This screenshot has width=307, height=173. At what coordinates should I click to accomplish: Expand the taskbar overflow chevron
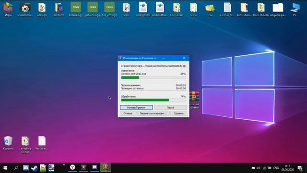(64, 165)
